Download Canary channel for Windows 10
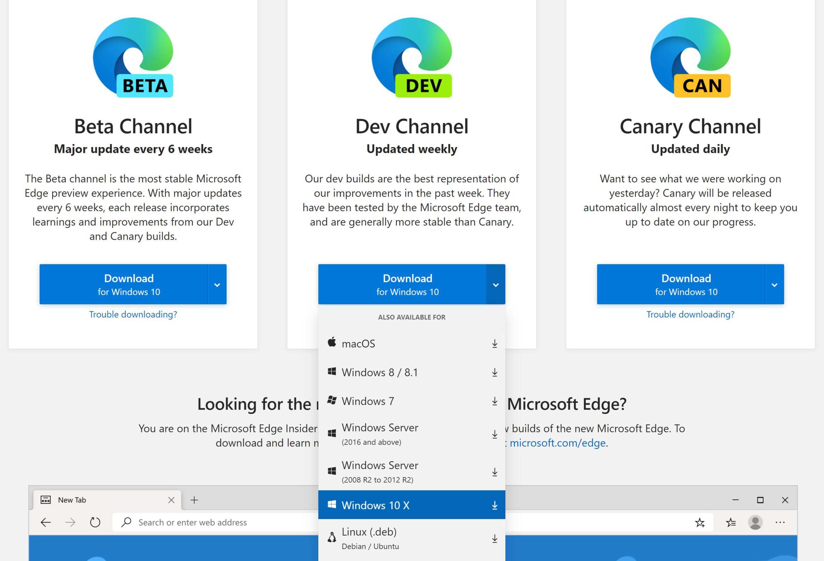 pos(681,285)
